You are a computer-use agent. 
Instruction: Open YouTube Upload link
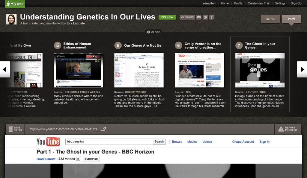(x=207, y=142)
